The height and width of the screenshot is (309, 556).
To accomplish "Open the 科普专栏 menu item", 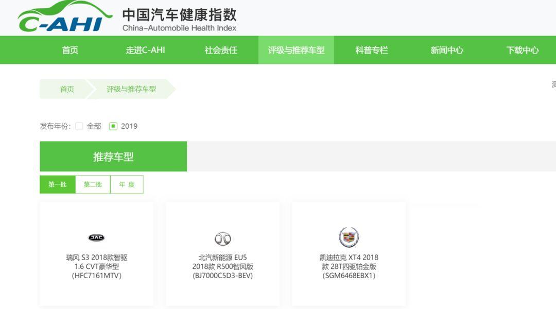I will (x=372, y=50).
